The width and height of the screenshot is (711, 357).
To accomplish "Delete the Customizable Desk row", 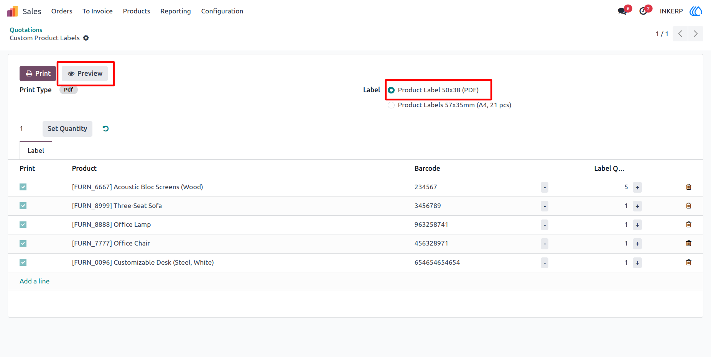I will click(689, 262).
